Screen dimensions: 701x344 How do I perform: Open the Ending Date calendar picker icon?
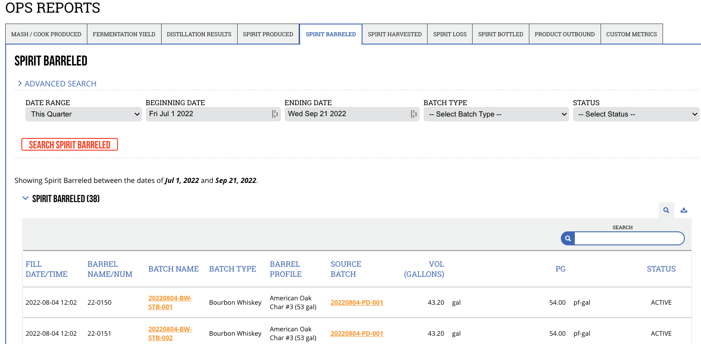tap(414, 114)
